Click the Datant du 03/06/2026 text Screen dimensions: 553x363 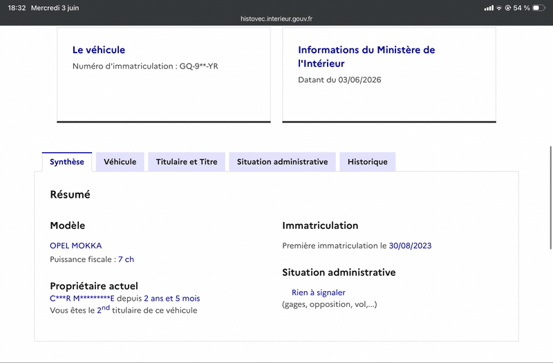point(339,80)
